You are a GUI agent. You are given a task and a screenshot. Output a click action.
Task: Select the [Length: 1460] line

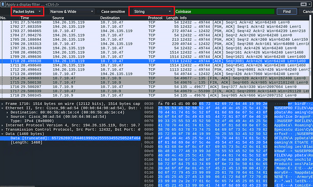[x=26, y=142]
